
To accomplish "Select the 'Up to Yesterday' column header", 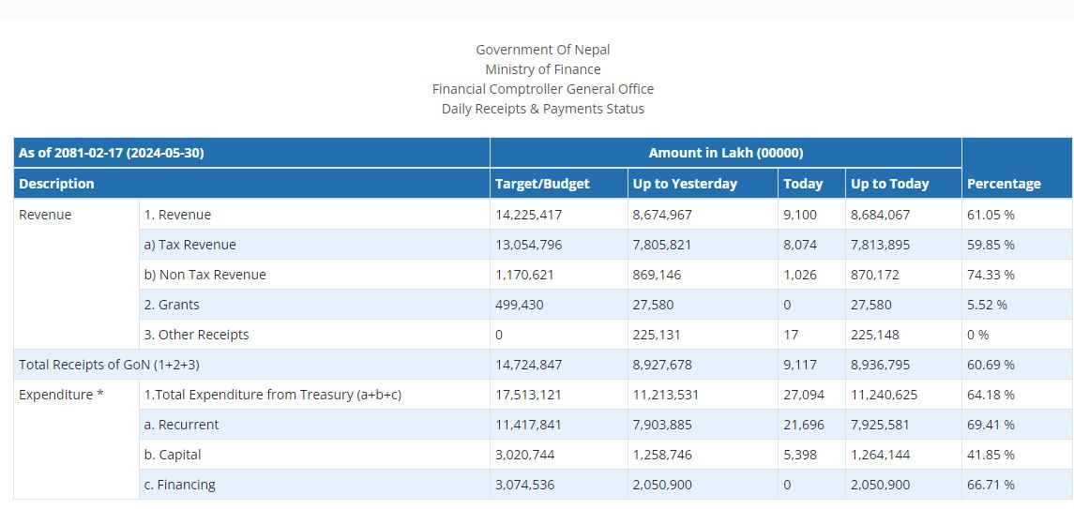I will point(685,184).
